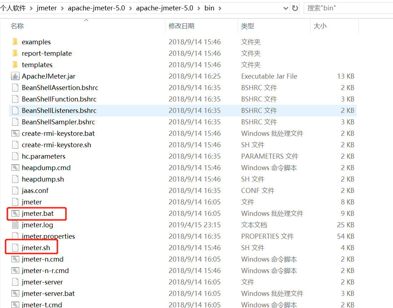This screenshot has width=393, height=308.
Task: Click the report-template folder icon
Action: 15,53
